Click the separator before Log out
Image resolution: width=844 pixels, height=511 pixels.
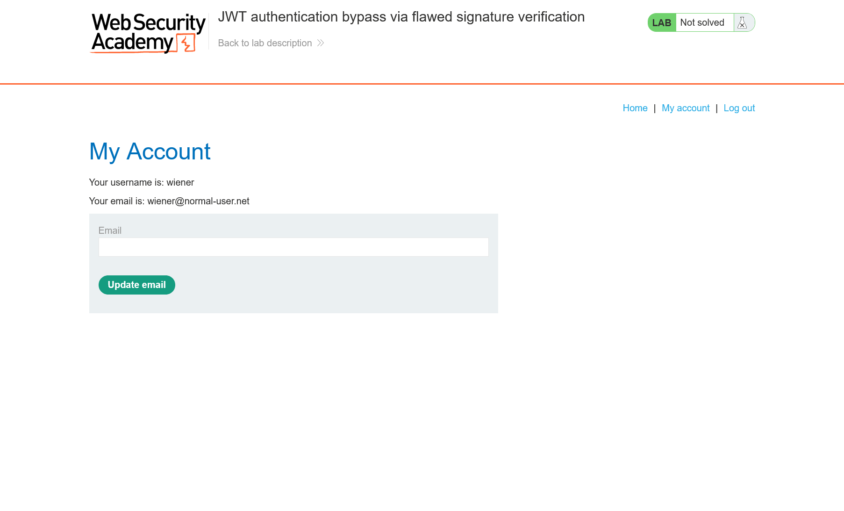coord(716,108)
